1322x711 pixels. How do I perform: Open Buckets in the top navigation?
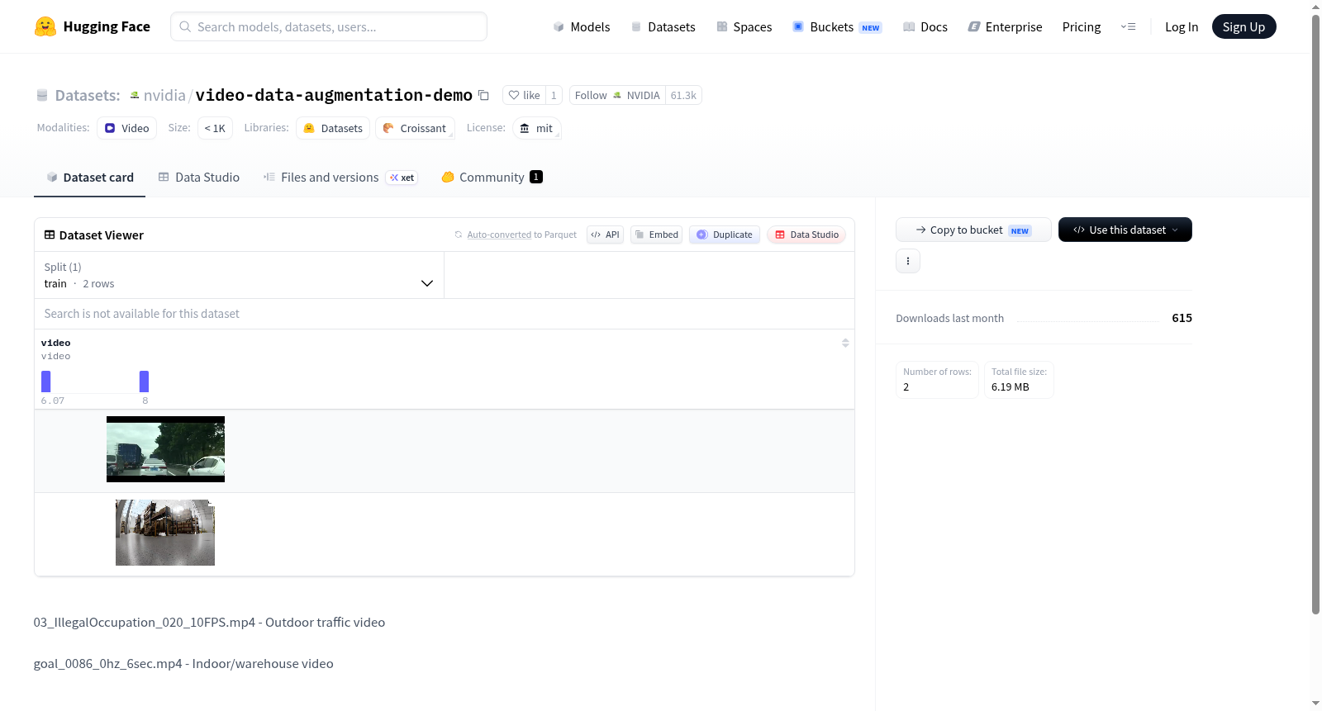tap(837, 26)
